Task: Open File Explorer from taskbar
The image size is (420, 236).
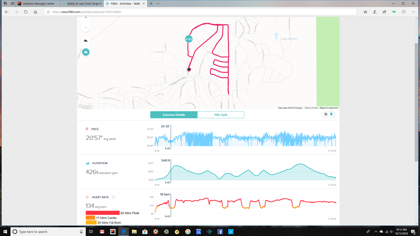Action: click(x=134, y=232)
